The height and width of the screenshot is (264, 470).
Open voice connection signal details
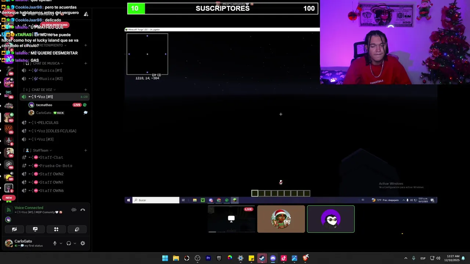pos(8,210)
